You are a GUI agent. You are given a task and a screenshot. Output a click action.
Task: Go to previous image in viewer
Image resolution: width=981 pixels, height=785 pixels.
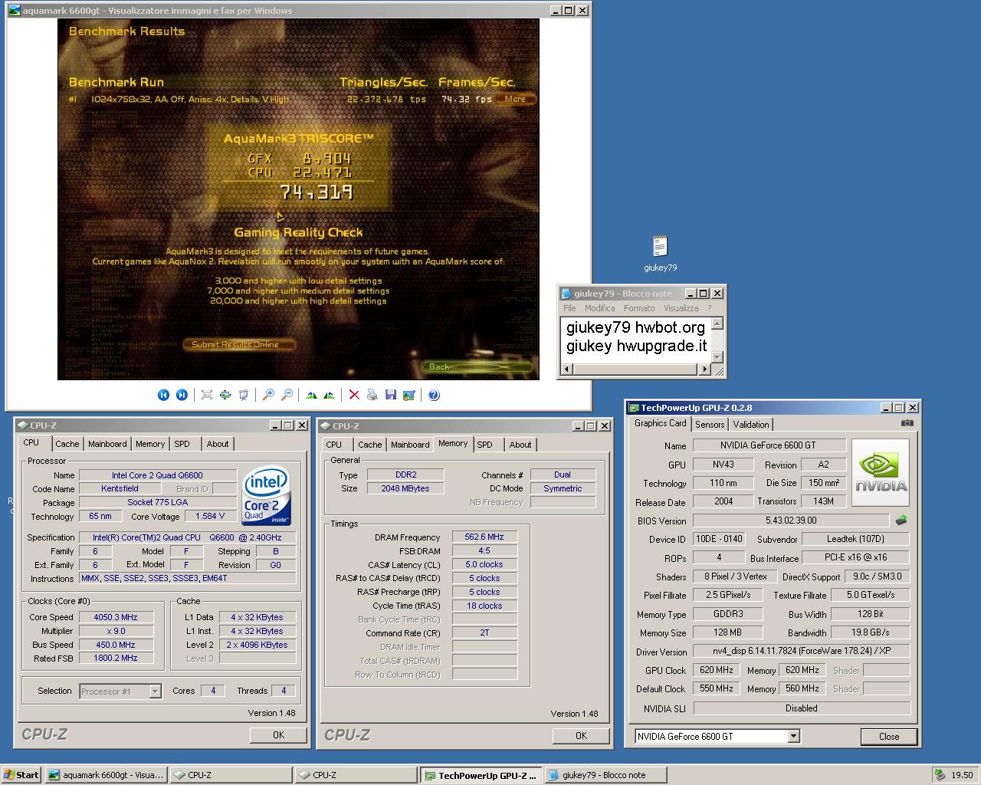pos(163,395)
